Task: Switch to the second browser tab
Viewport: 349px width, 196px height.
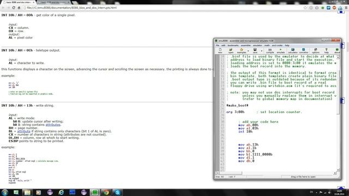Action: tap(53, 2)
